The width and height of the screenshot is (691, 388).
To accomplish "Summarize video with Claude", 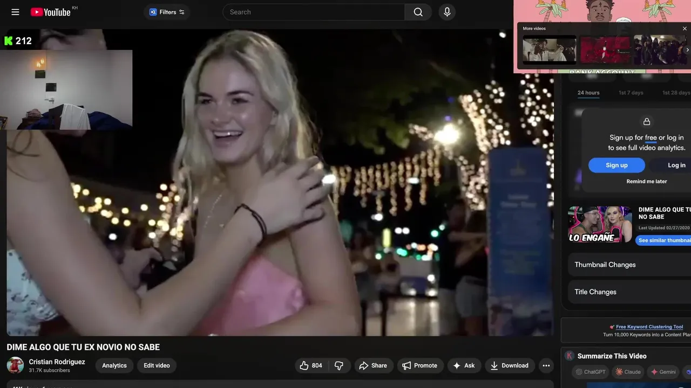I will [628, 372].
